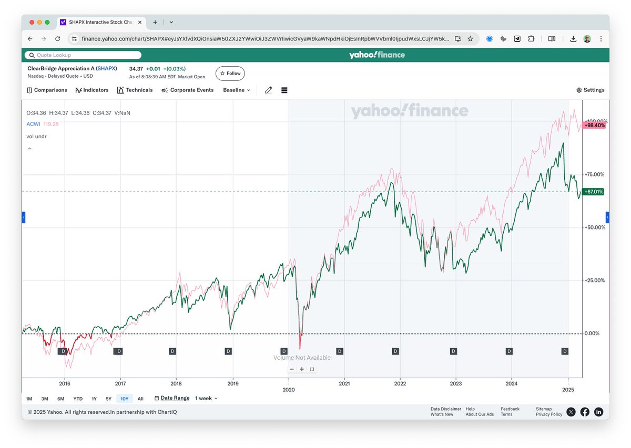The image size is (631, 448).
Task: Open the Feedback link
Action: coord(510,409)
